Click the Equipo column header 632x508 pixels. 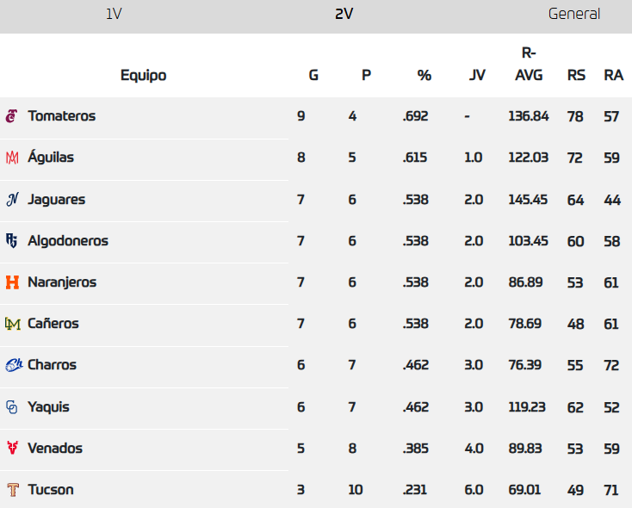pos(143,75)
